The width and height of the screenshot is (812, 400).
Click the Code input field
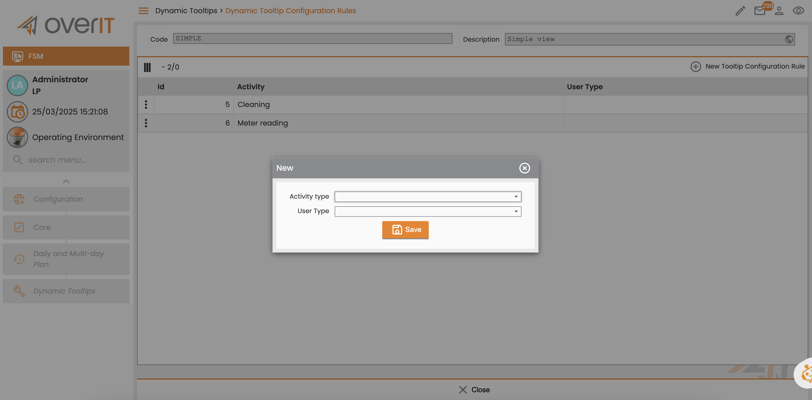[x=312, y=38]
